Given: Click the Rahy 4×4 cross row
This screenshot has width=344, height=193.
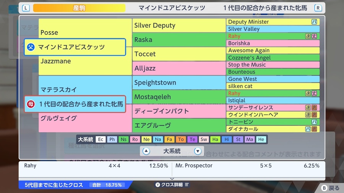Looking at the screenshot, I should 96,166.
